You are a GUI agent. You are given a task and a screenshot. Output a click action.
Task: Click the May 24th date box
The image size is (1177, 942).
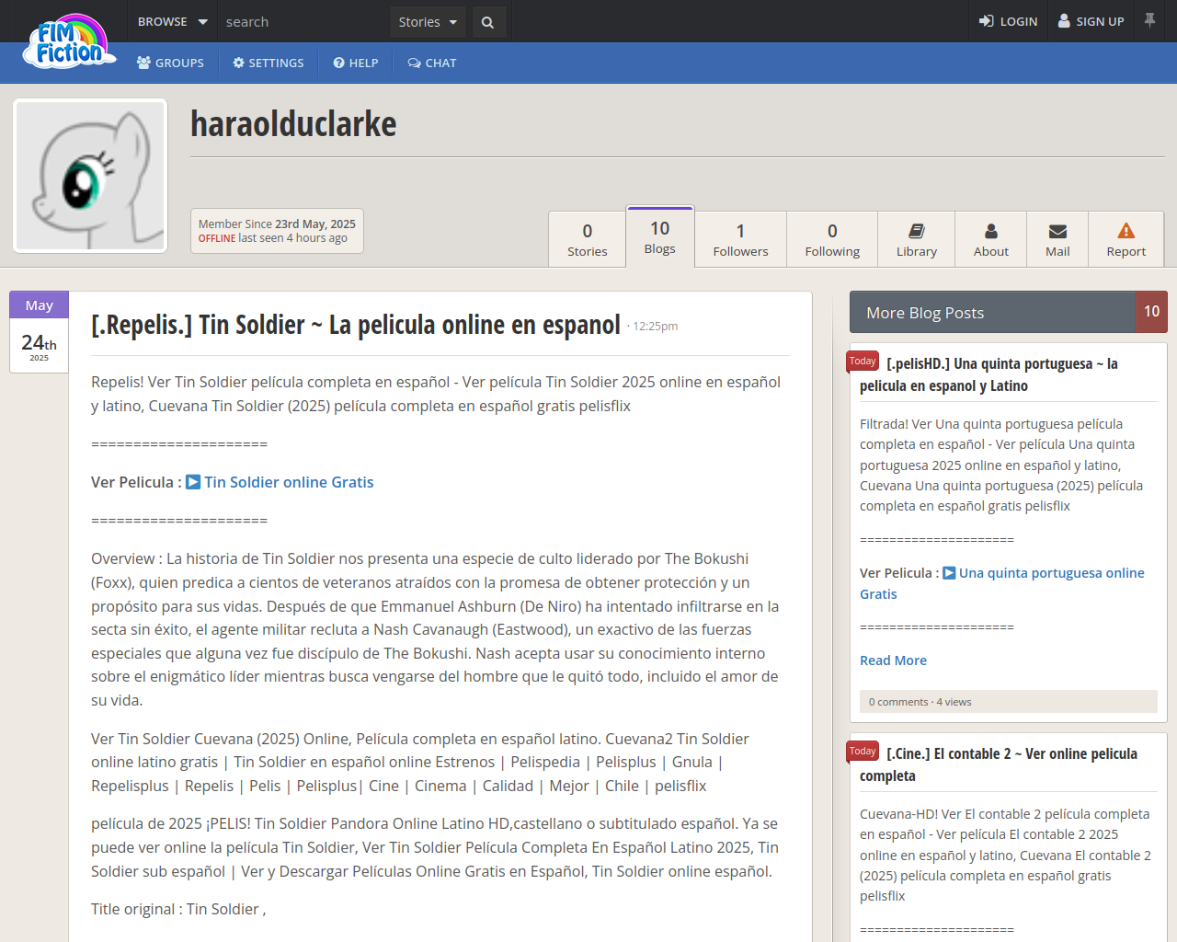[x=39, y=332]
